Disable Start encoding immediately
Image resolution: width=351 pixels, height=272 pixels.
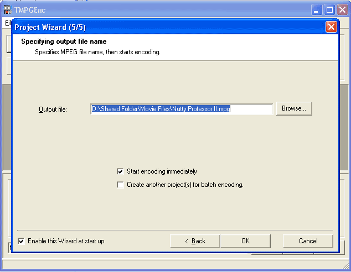pos(121,171)
